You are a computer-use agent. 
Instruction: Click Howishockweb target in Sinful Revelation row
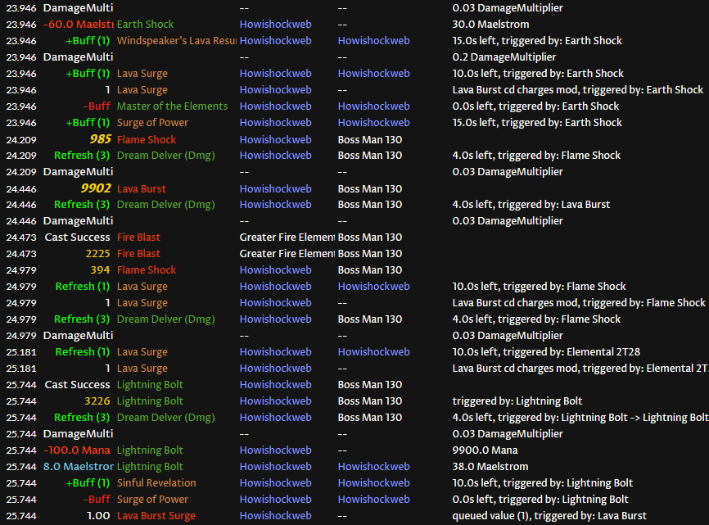(373, 483)
